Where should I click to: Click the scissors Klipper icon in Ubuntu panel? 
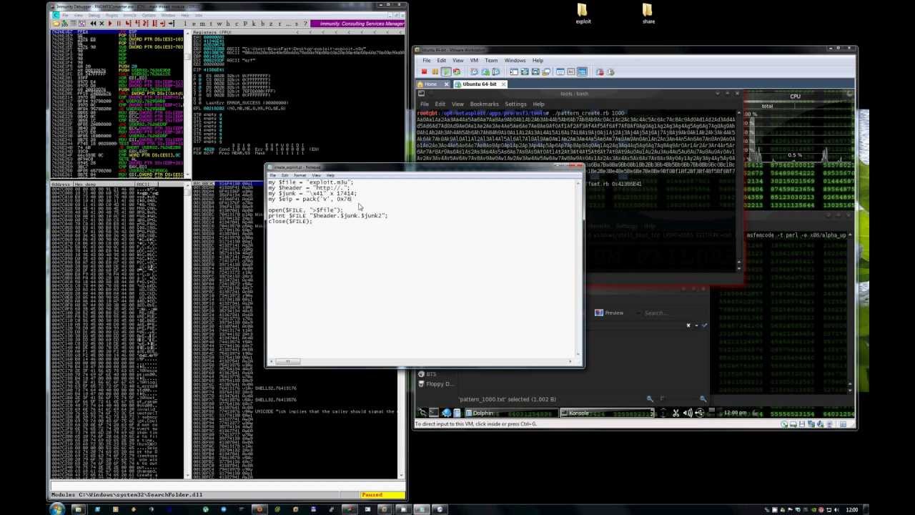(676, 413)
